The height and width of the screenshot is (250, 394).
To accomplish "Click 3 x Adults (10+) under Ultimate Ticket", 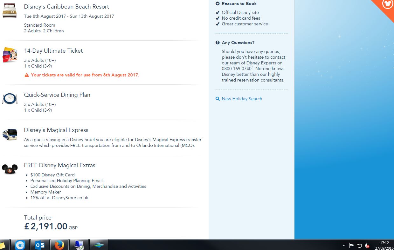I will coord(40,60).
